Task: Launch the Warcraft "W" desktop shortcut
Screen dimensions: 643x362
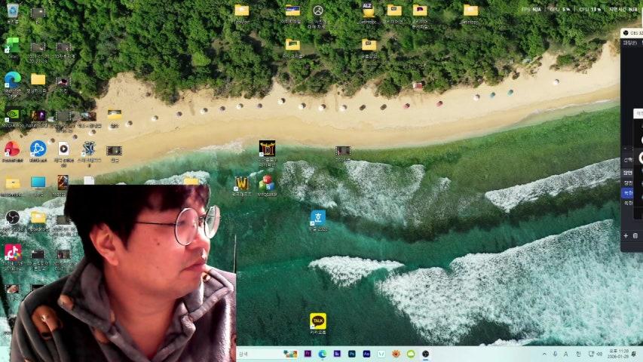Action: 241,183
